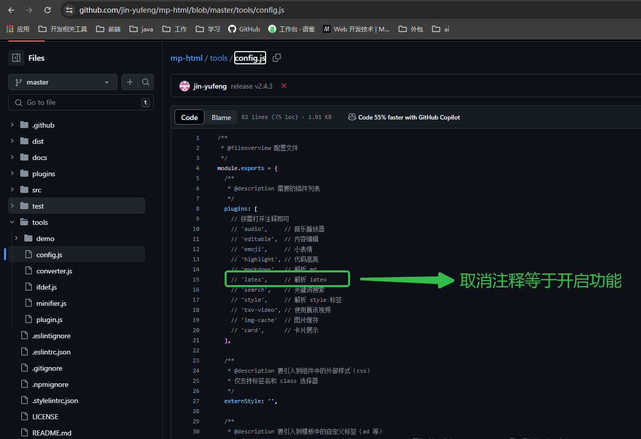Open site information icon in address bar
The height and width of the screenshot is (439, 641).
70,10
